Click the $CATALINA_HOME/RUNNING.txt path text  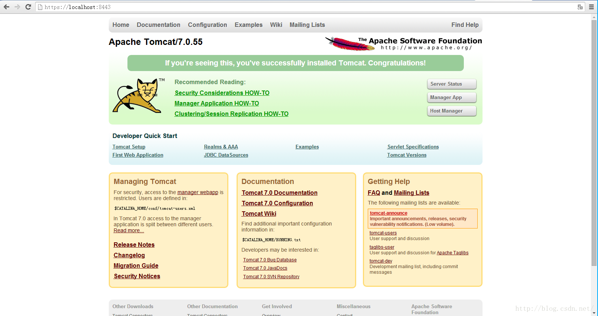(x=271, y=240)
